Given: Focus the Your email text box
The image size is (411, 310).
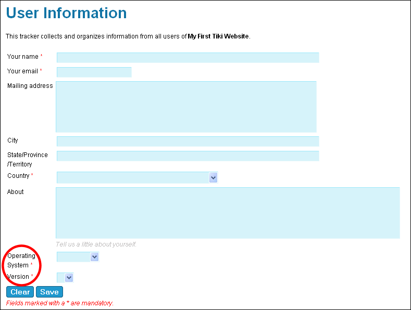Looking at the screenshot, I should 94,72.
